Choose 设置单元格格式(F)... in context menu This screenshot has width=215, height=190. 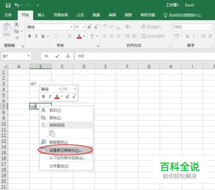66,150
